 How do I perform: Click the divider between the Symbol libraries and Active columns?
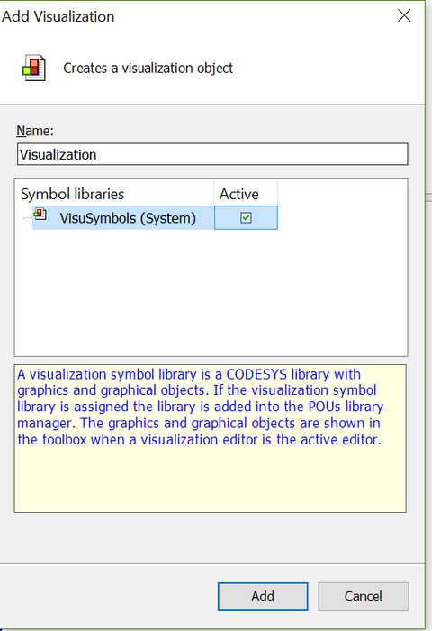pyautogui.click(x=214, y=194)
